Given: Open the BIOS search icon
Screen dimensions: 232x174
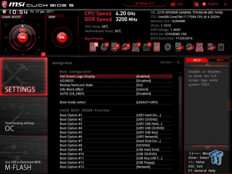Looking at the screenshot, I should tap(196, 4).
